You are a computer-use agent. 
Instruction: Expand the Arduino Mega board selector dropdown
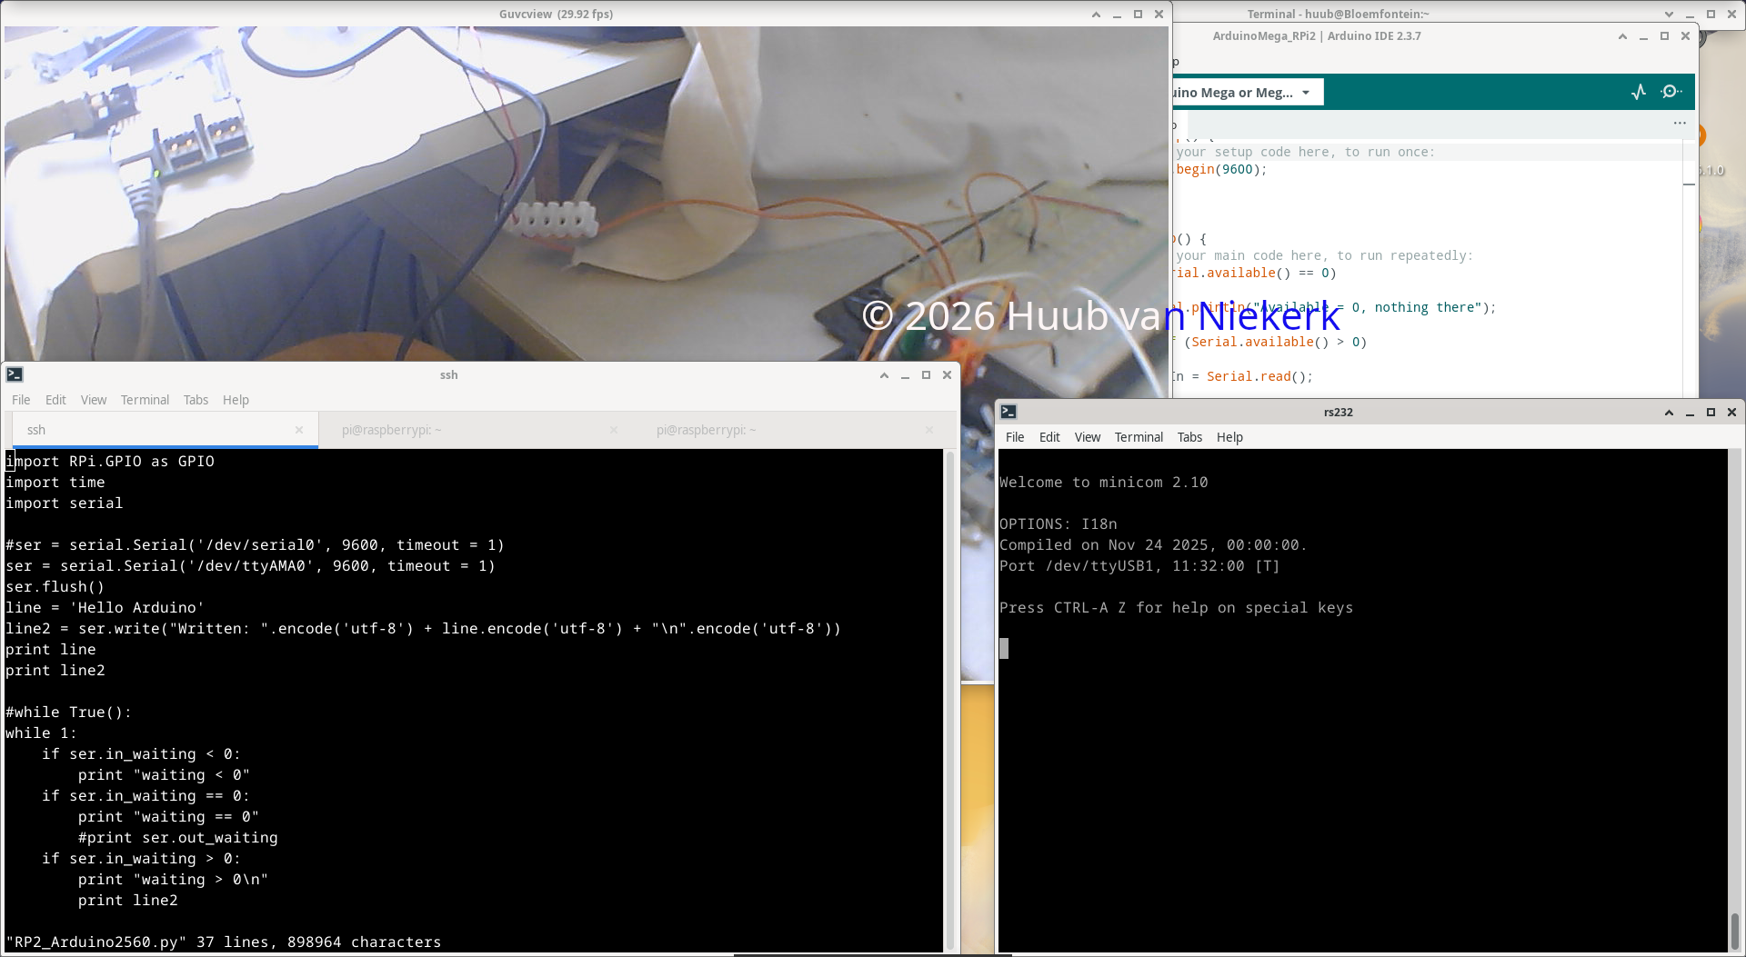[1306, 93]
